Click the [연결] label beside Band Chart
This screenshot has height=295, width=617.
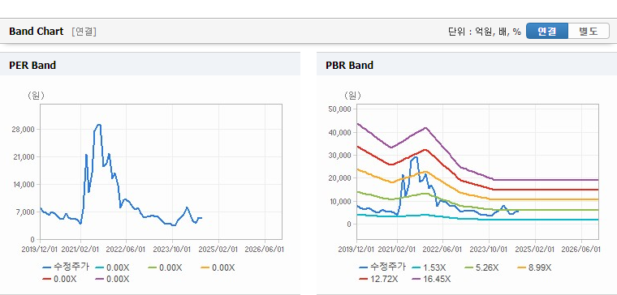[84, 32]
